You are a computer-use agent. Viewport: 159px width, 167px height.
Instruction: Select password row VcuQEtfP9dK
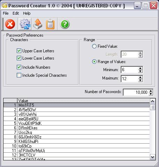[76, 123]
